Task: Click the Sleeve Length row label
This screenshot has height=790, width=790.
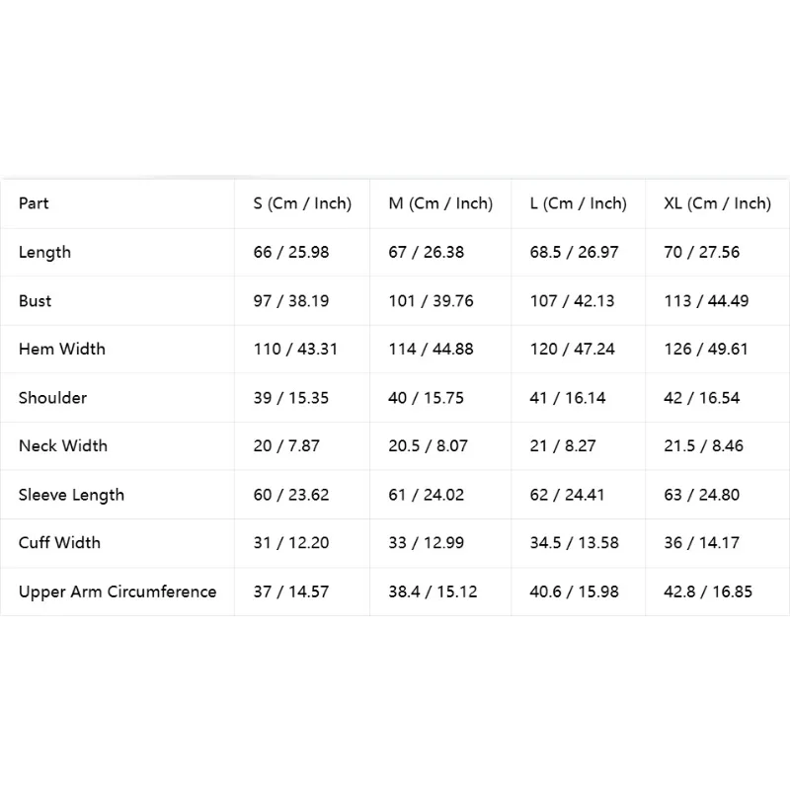Action: (71, 495)
